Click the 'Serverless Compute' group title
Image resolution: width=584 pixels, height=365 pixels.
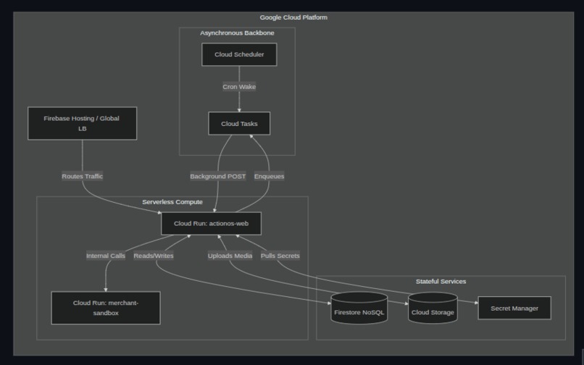[172, 202]
